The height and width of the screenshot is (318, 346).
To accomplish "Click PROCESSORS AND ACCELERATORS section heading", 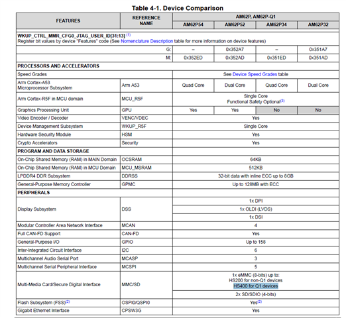I will (x=58, y=66).
